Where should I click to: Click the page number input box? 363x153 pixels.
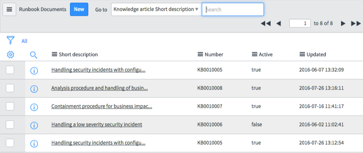[x=300, y=23]
